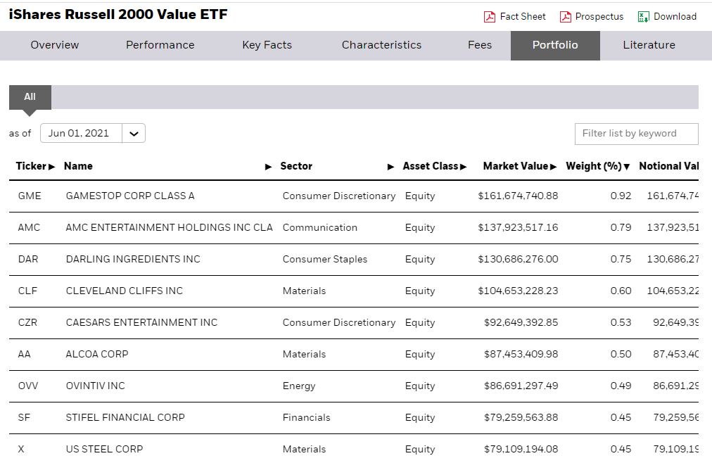
Task: Open the as-of date dropdown arrow
Action: coord(134,134)
